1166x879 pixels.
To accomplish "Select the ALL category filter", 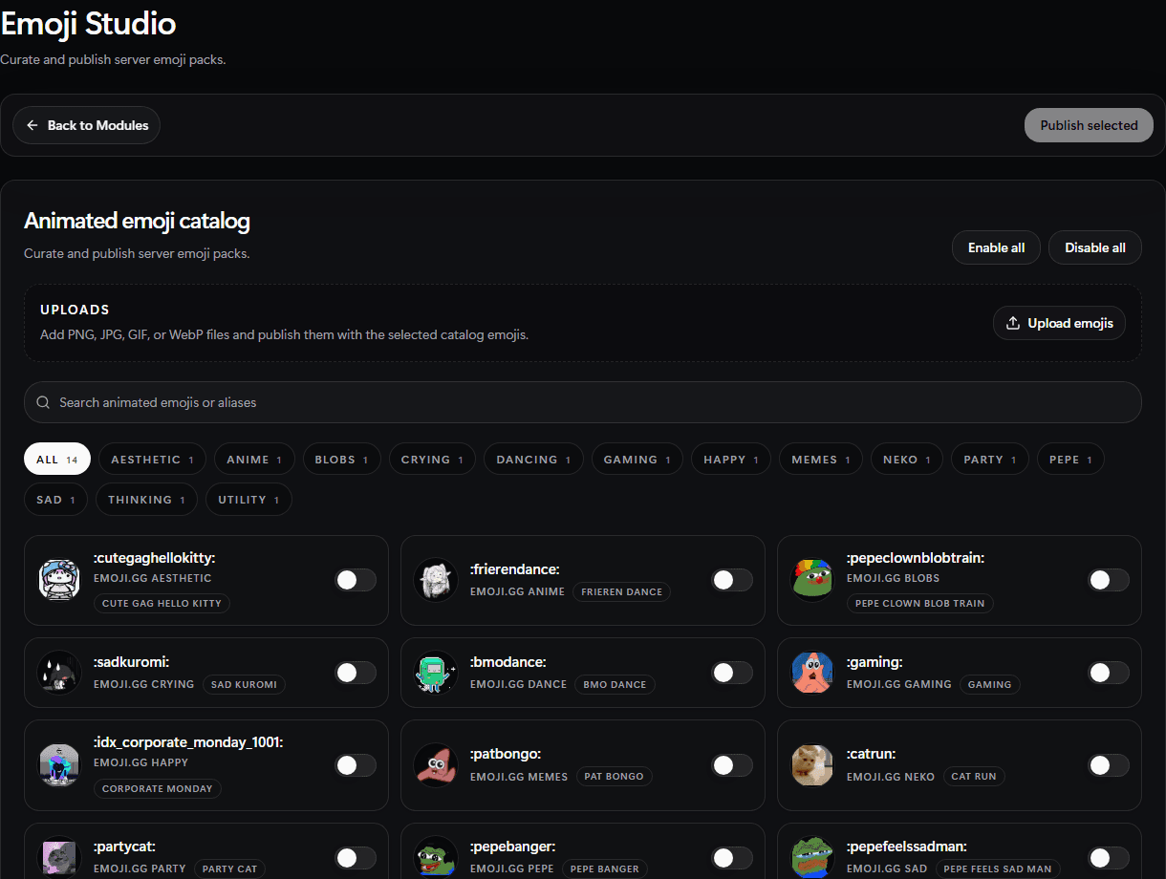I will tap(57, 460).
